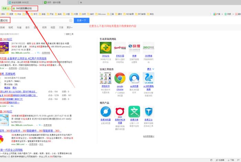
Task: Click the QQ浏览器 blue cloud icon
Action: 134,78
